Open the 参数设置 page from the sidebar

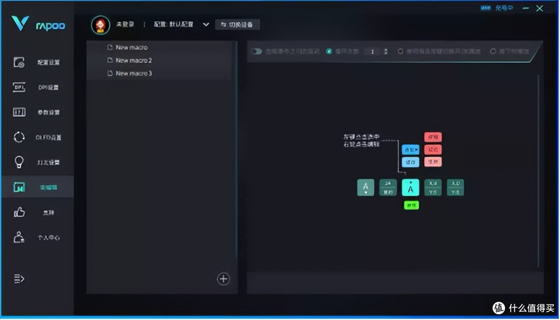(x=37, y=112)
